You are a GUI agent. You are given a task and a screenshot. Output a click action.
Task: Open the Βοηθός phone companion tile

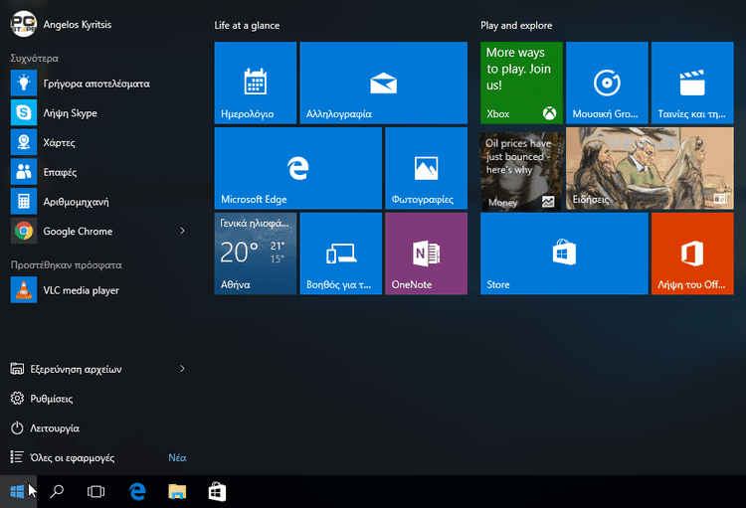(x=341, y=254)
